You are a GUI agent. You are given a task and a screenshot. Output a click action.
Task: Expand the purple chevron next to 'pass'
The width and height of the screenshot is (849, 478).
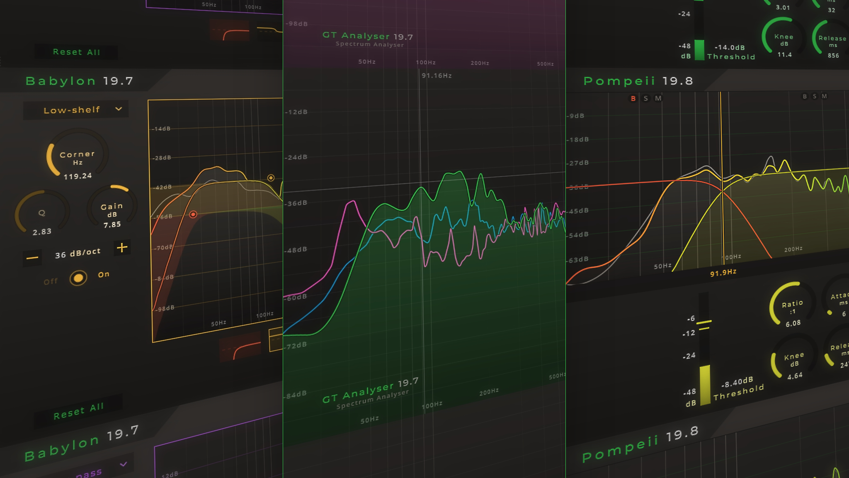124,464
